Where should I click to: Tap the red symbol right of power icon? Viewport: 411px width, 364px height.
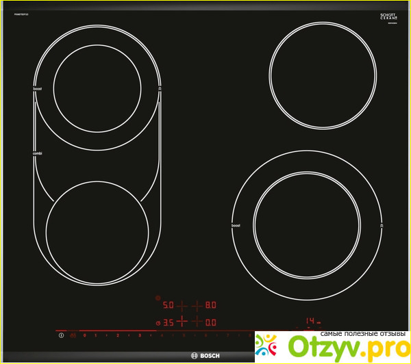[x=73, y=335]
